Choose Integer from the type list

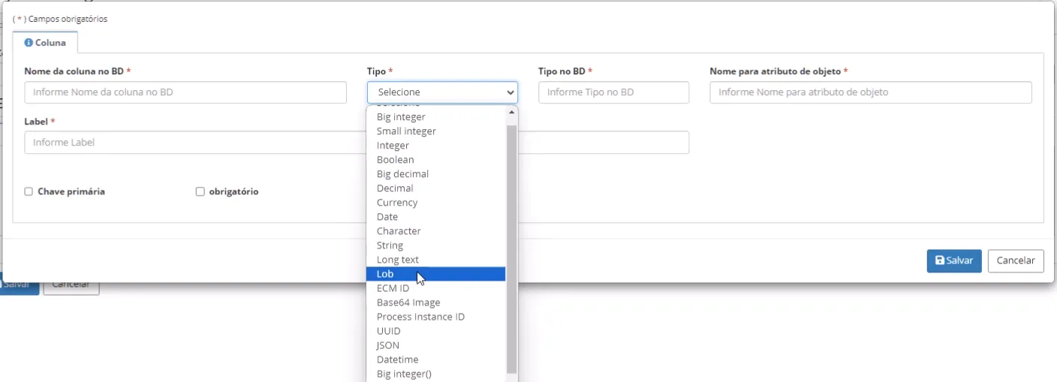(x=435, y=146)
